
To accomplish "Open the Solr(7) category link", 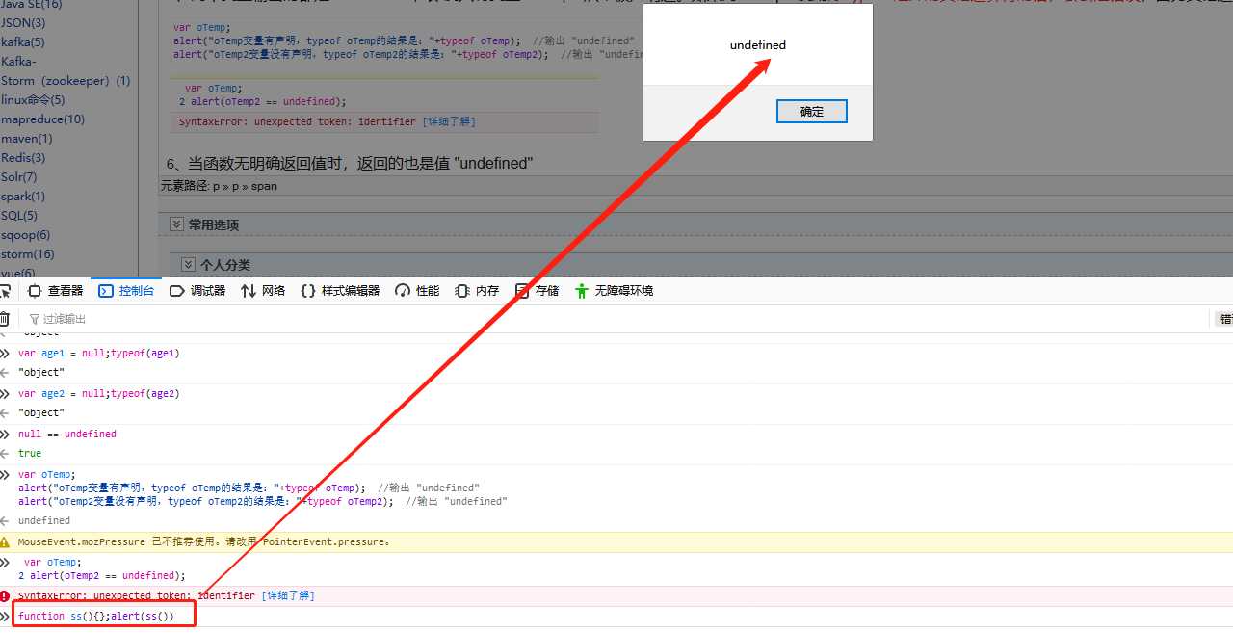I will 19,177.
